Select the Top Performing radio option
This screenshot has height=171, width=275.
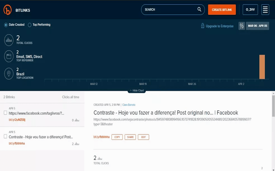coord(30,25)
